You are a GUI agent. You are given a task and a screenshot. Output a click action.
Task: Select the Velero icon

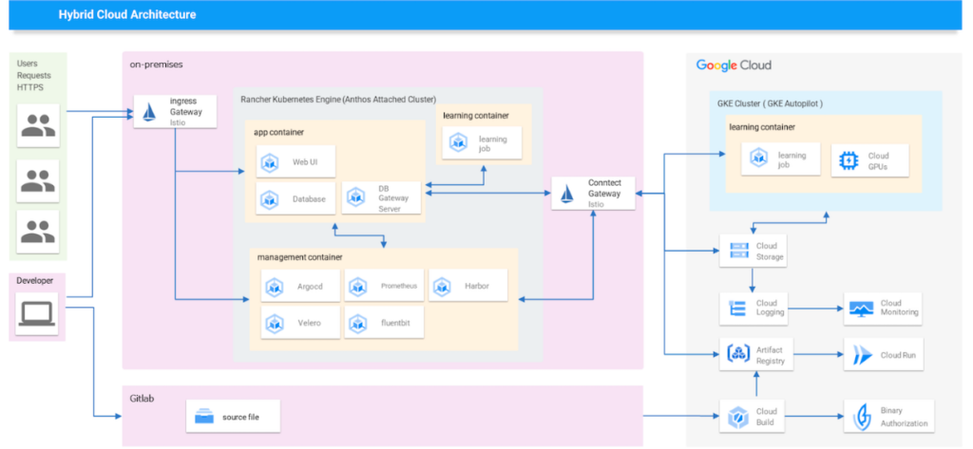275,323
